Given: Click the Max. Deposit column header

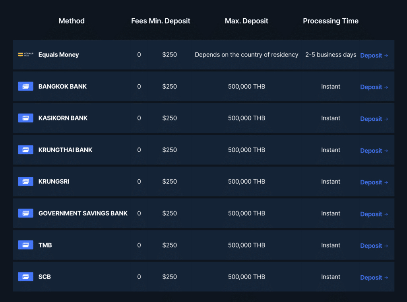Looking at the screenshot, I should pyautogui.click(x=246, y=21).
